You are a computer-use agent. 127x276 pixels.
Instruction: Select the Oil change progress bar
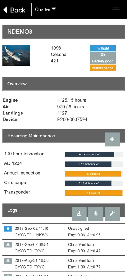pyautogui.click(x=94, y=183)
